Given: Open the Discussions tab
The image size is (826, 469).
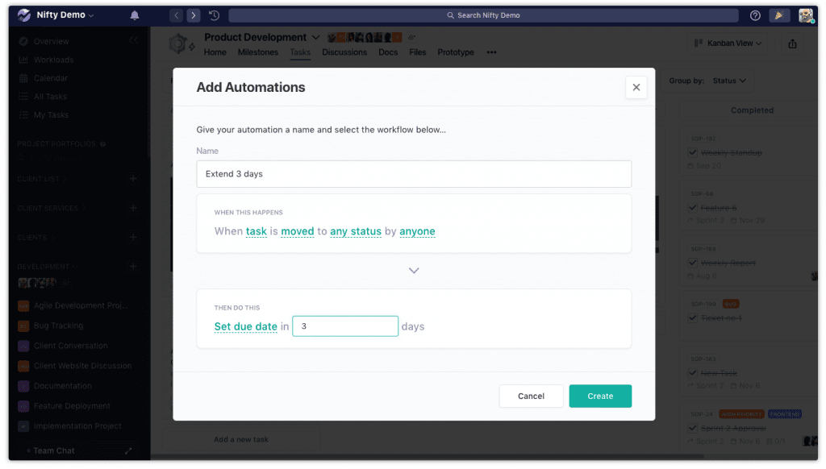Looking at the screenshot, I should coord(344,52).
